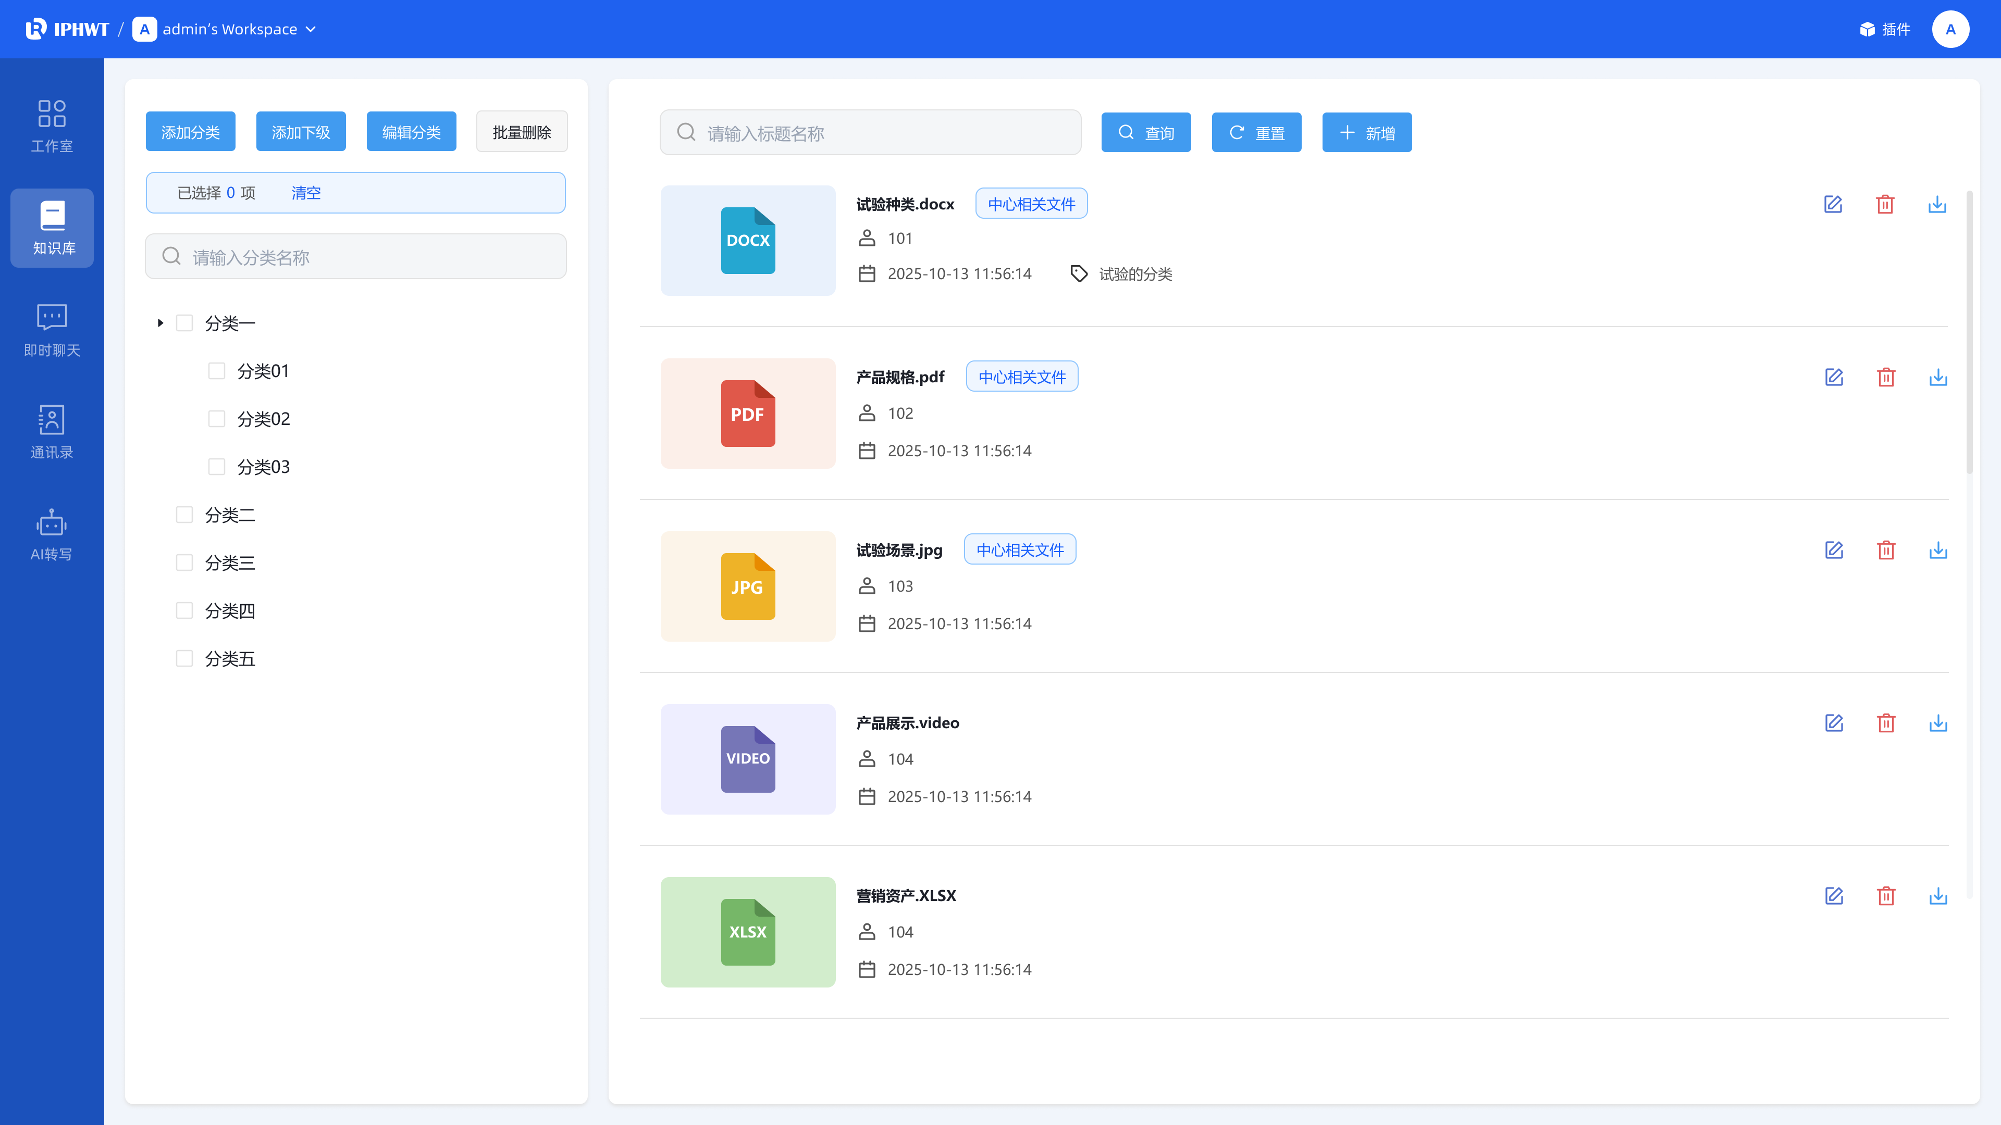Delete the 试验场景.jpg file

pyautogui.click(x=1886, y=551)
